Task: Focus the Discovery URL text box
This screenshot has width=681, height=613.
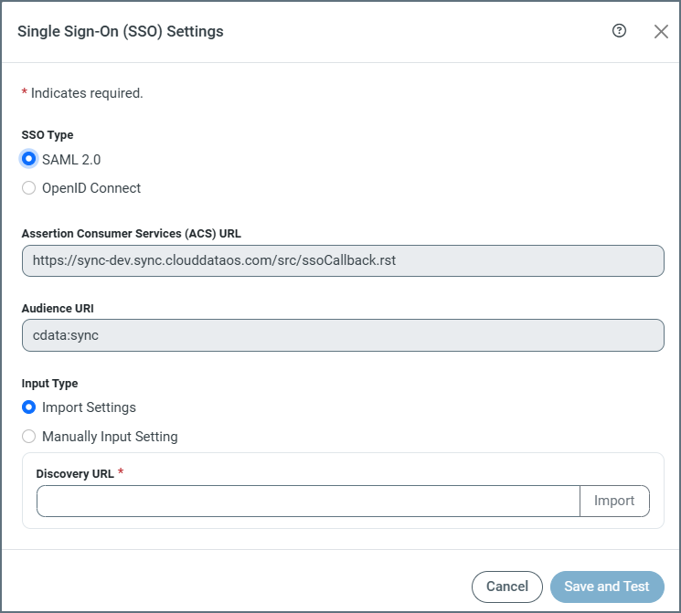Action: [x=308, y=501]
